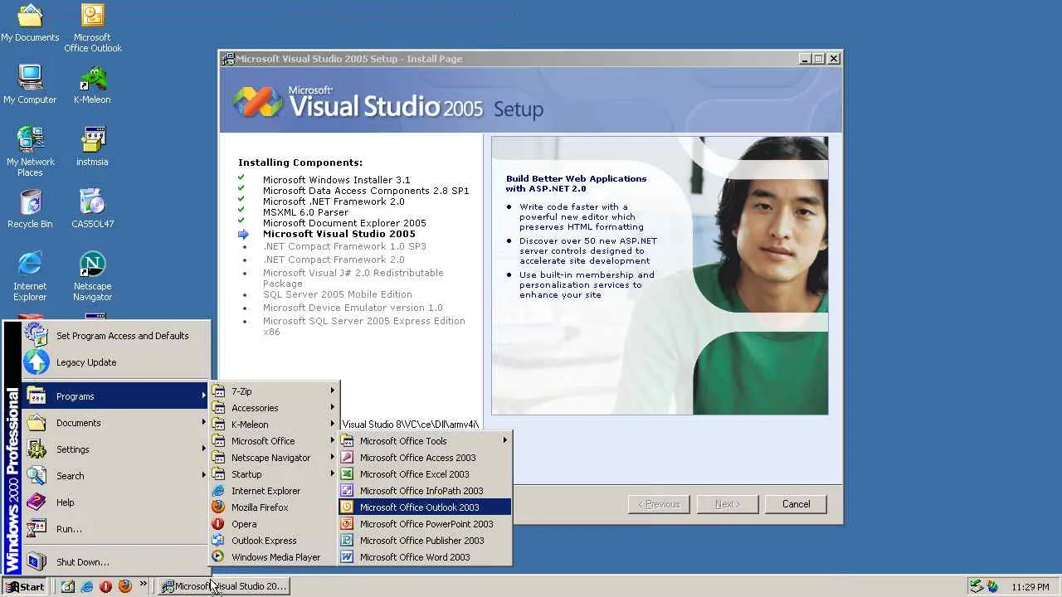Click 'MSXML 6.0 Parser' in component list

pyautogui.click(x=305, y=212)
